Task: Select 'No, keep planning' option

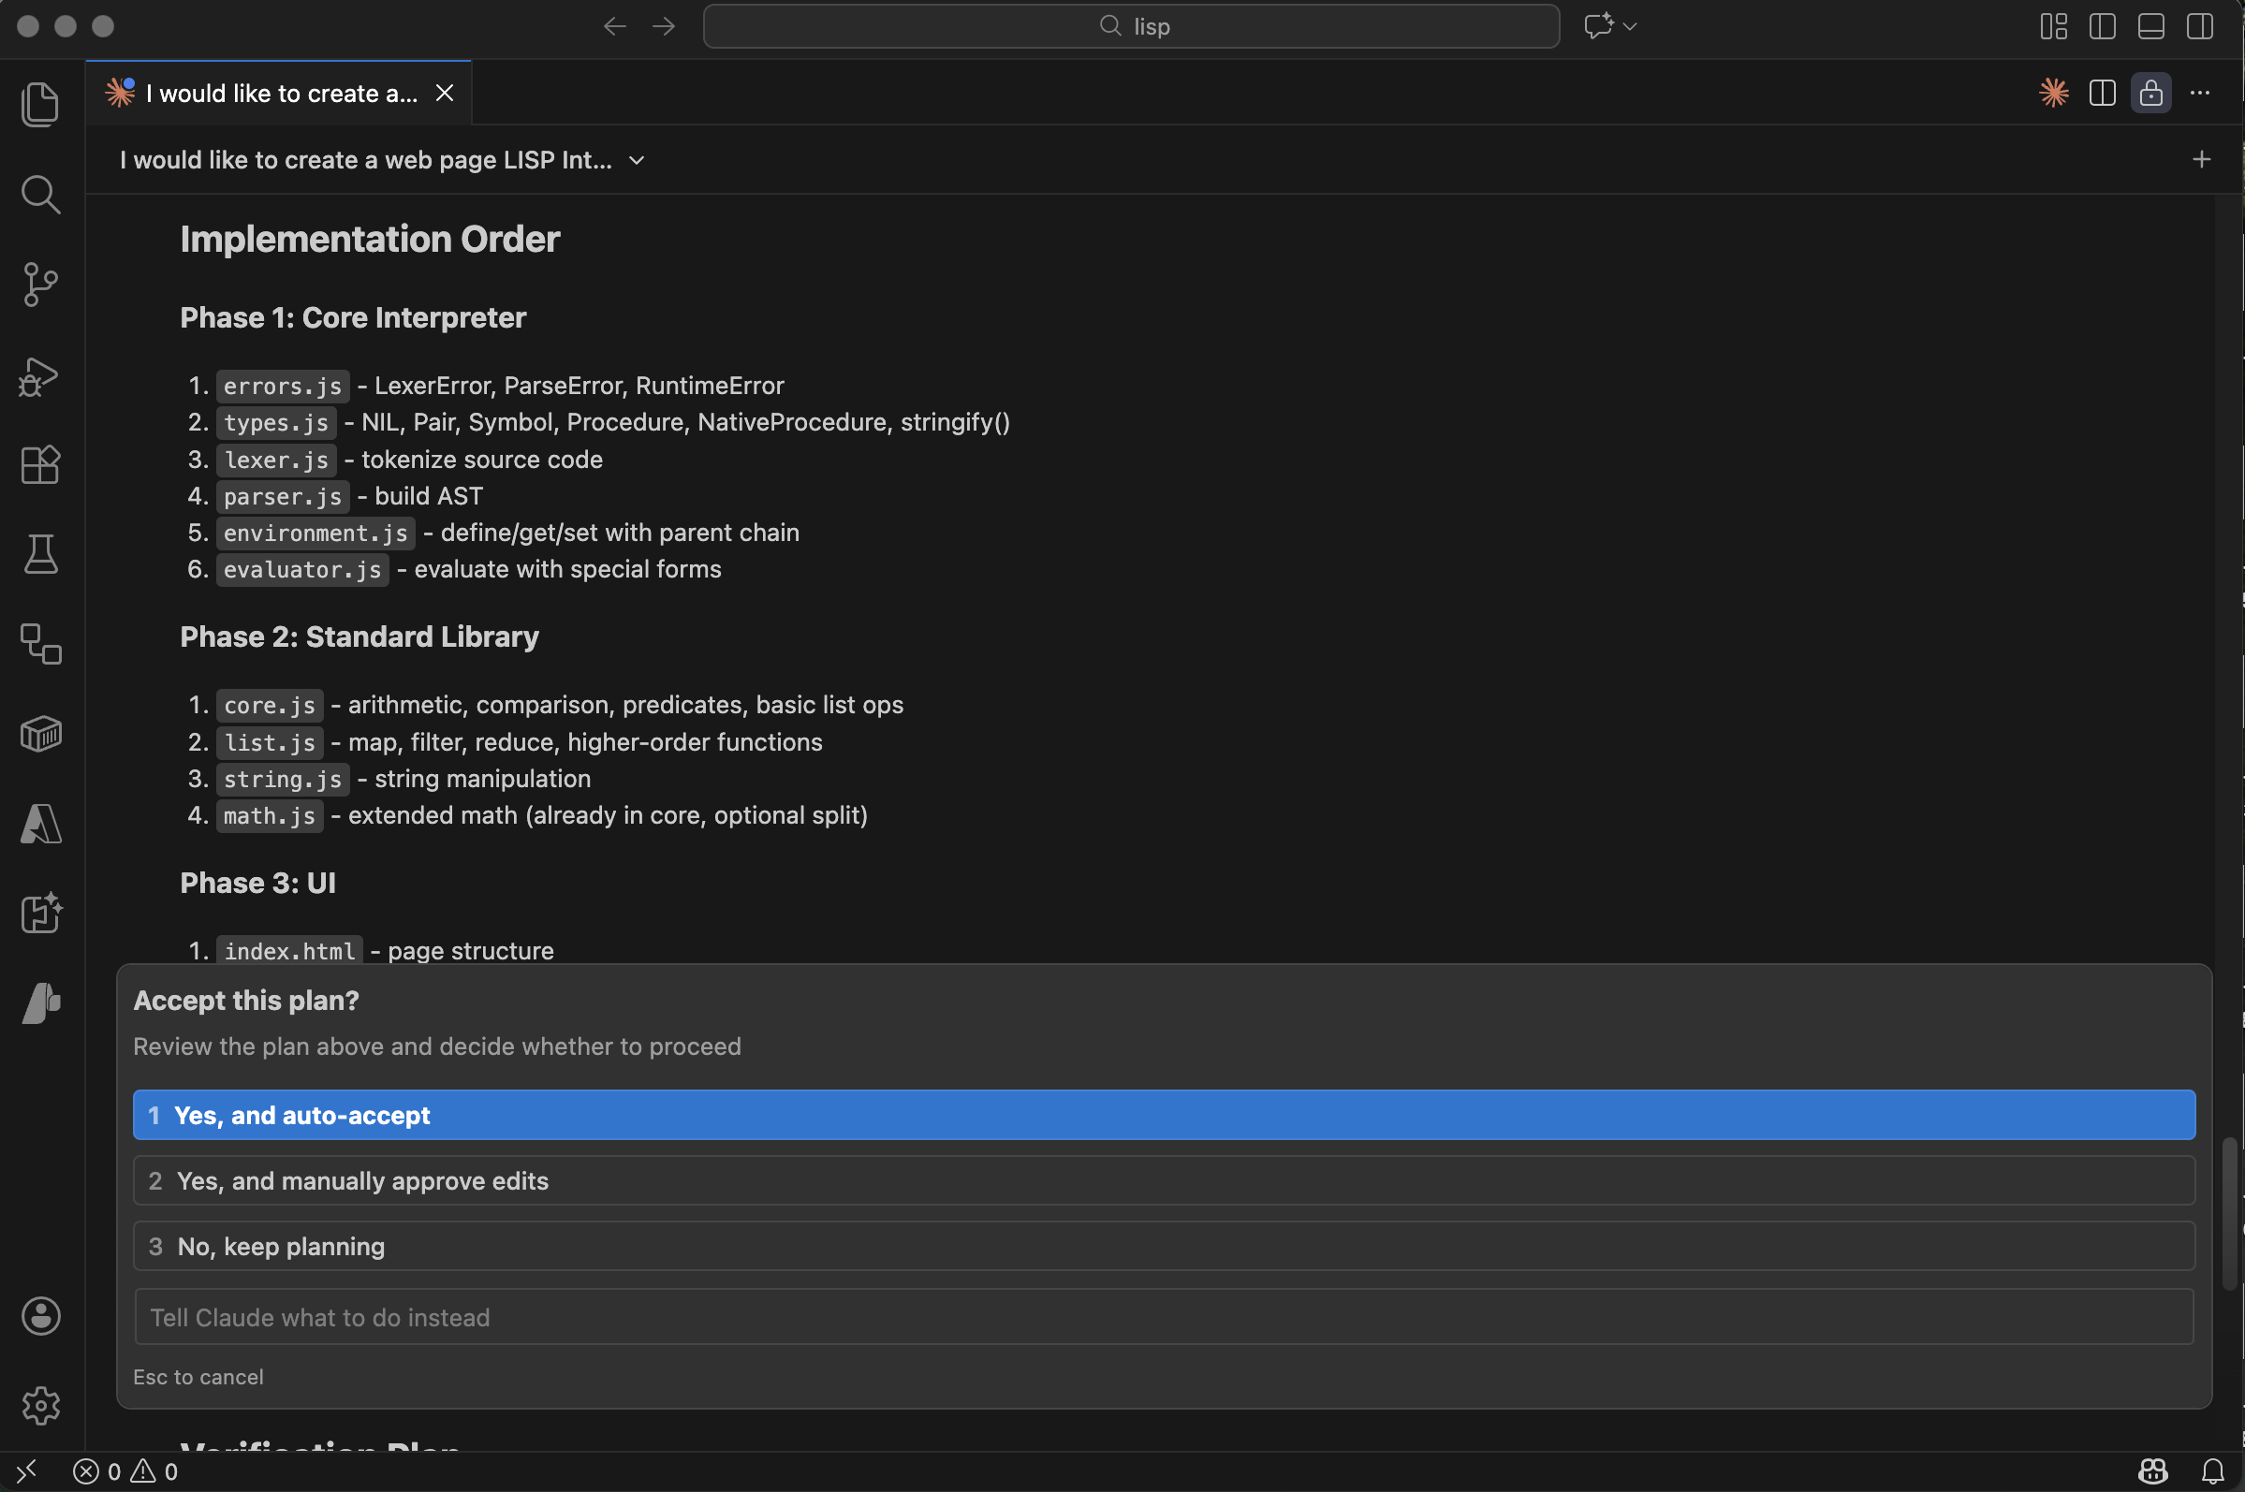Action: [x=1163, y=1246]
